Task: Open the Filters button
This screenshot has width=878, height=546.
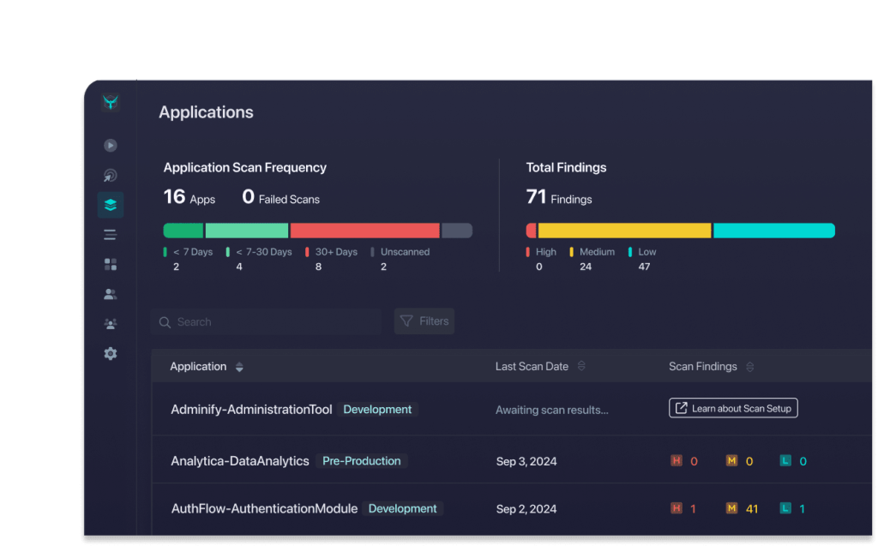Action: point(424,321)
